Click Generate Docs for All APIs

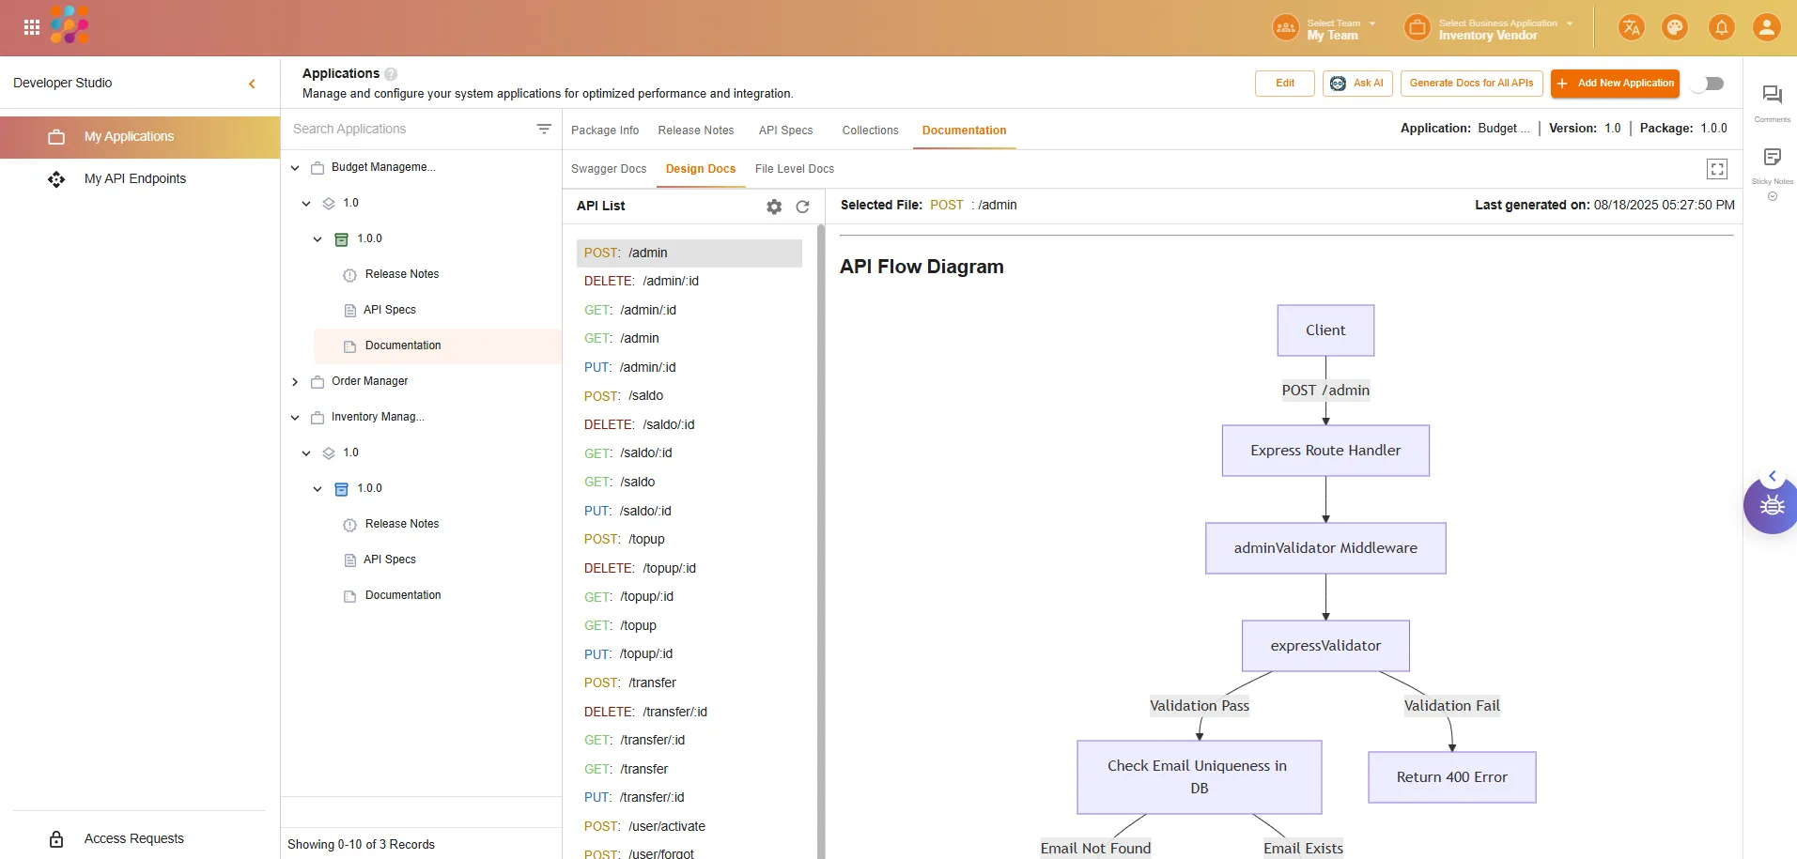click(x=1471, y=84)
